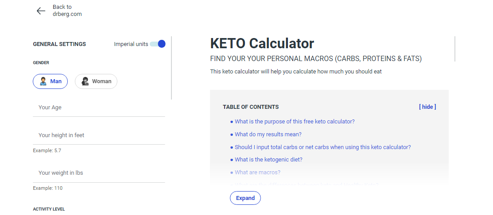
Task: Click the weight in lbs field
Action: [x=99, y=173]
